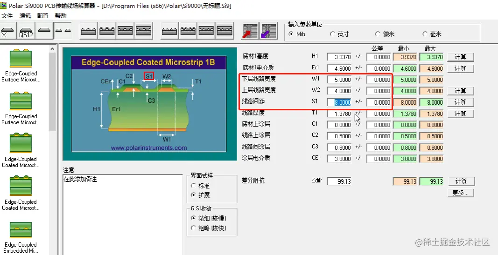This screenshot has width=498, height=255.
Task: Click 计算 button for W2 upper width
Action: 461,91
